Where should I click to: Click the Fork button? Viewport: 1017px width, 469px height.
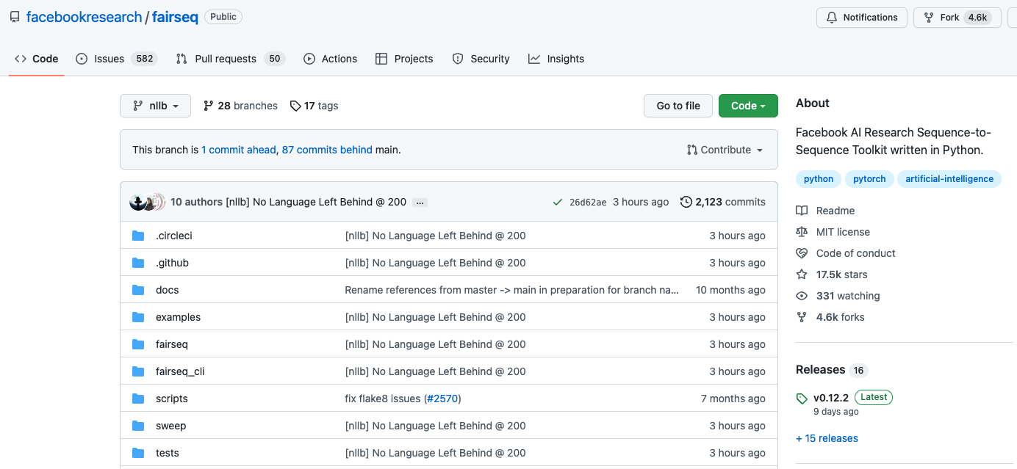[x=957, y=18]
